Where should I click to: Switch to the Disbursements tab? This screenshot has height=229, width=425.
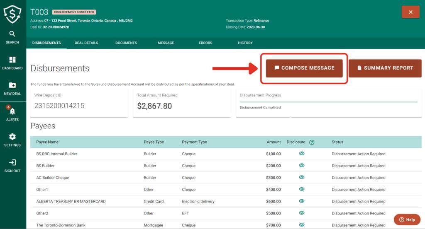[46, 43]
